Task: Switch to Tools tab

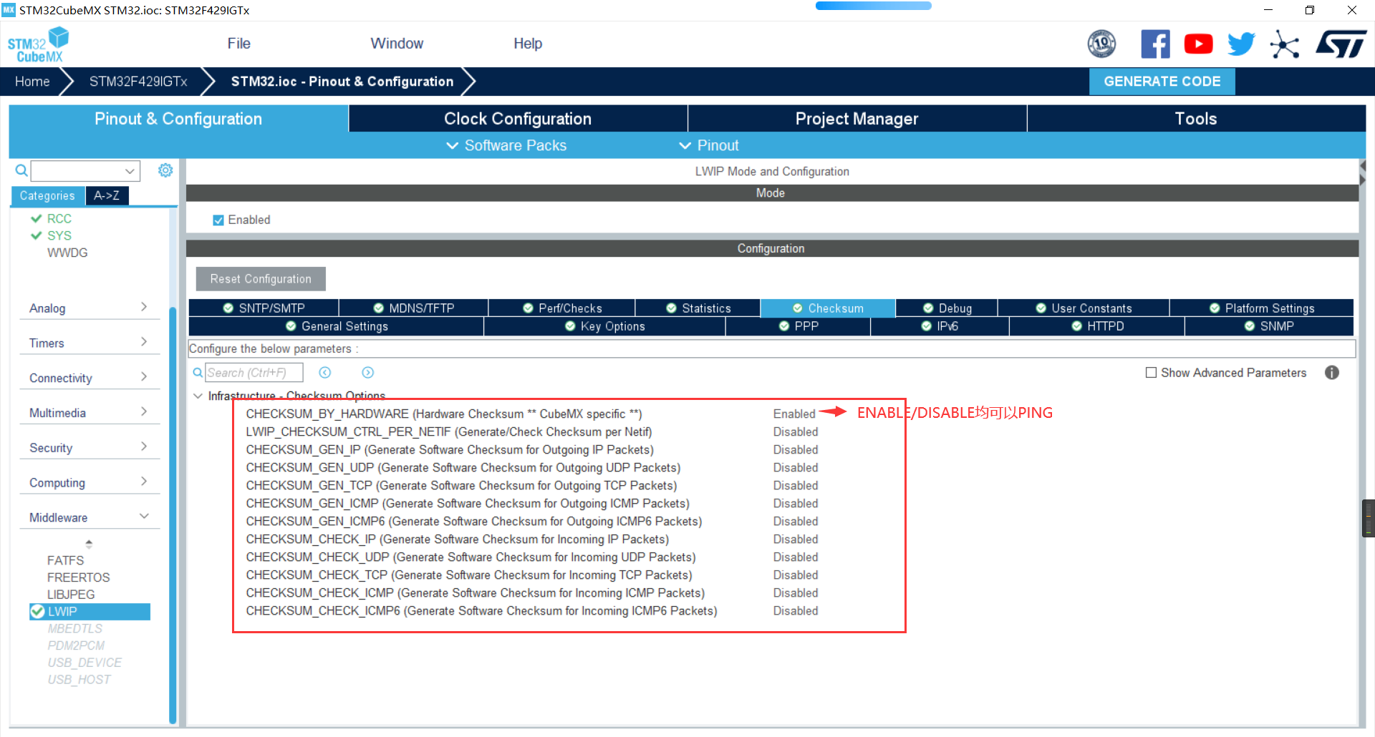Action: pos(1196,119)
